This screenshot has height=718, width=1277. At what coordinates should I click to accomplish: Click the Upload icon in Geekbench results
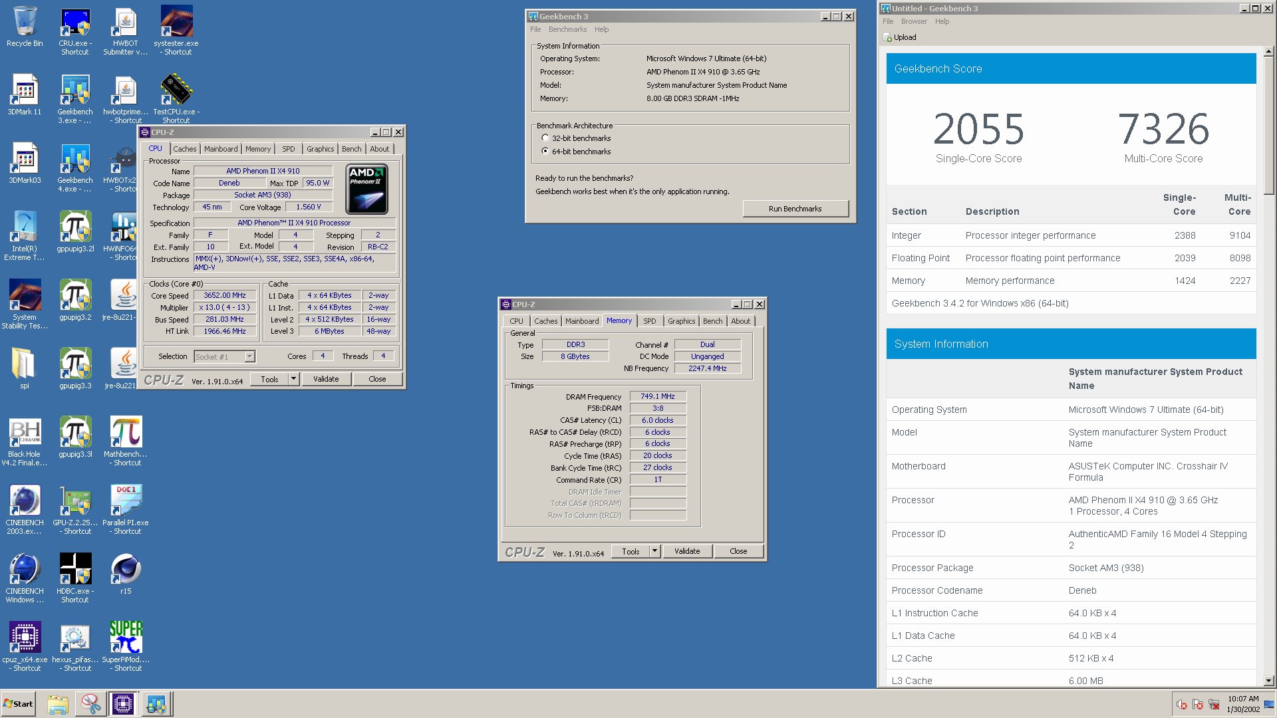887,37
